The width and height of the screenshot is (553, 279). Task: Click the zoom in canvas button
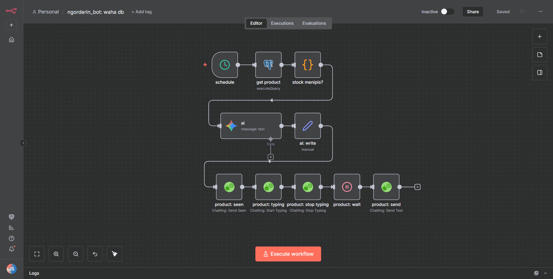pos(56,254)
